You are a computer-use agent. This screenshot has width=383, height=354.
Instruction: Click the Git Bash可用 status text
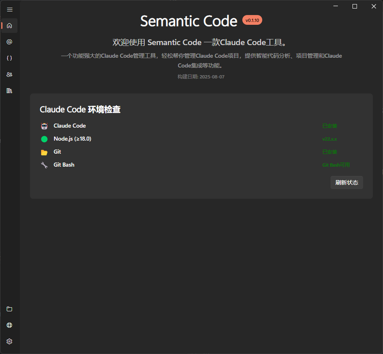336,165
